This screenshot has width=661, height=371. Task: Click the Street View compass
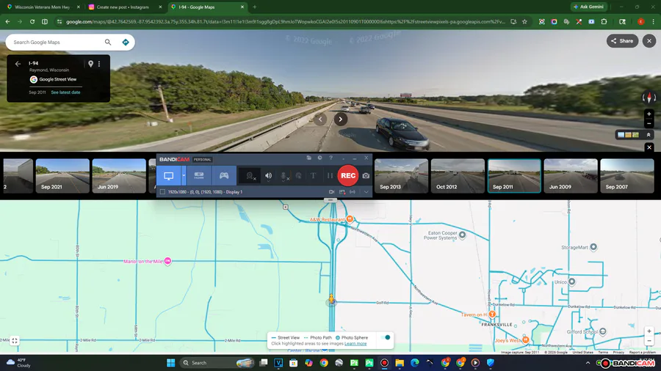coord(649,98)
